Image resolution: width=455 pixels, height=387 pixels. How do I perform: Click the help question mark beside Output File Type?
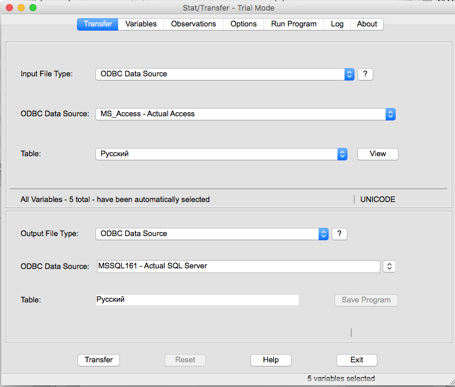[339, 234]
